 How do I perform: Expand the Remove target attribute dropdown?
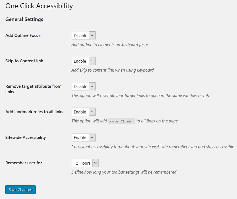83,87
